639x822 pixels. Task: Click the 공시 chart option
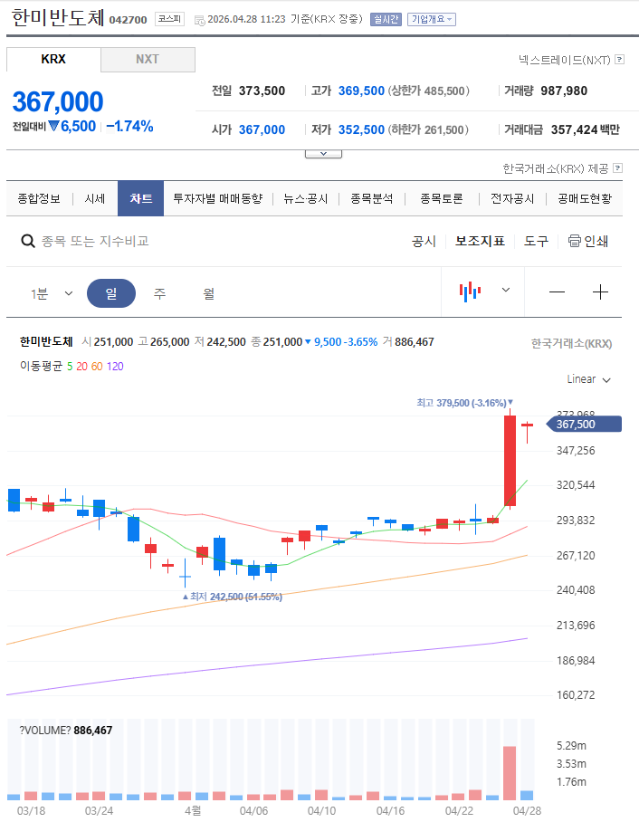(424, 241)
